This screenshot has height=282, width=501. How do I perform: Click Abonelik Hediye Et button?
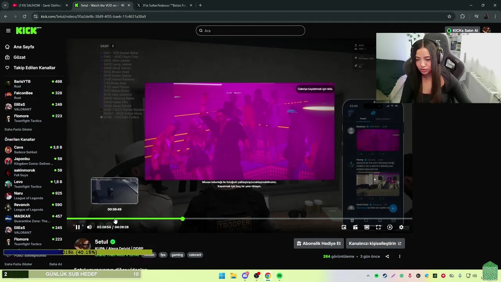319,243
